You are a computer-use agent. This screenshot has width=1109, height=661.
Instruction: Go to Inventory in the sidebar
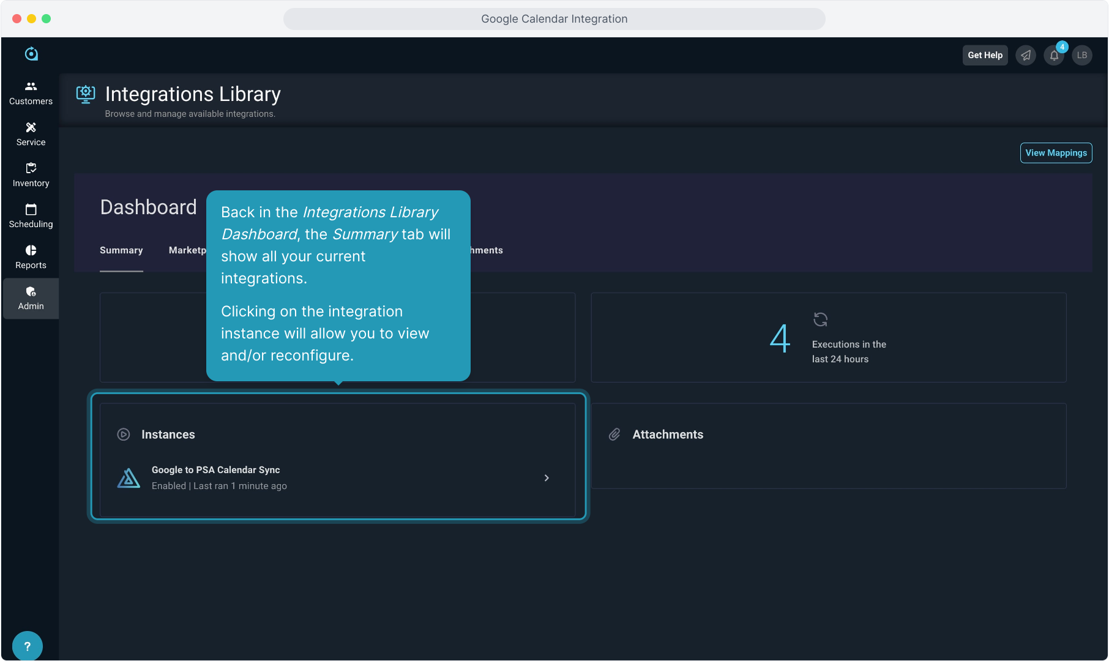[31, 175]
